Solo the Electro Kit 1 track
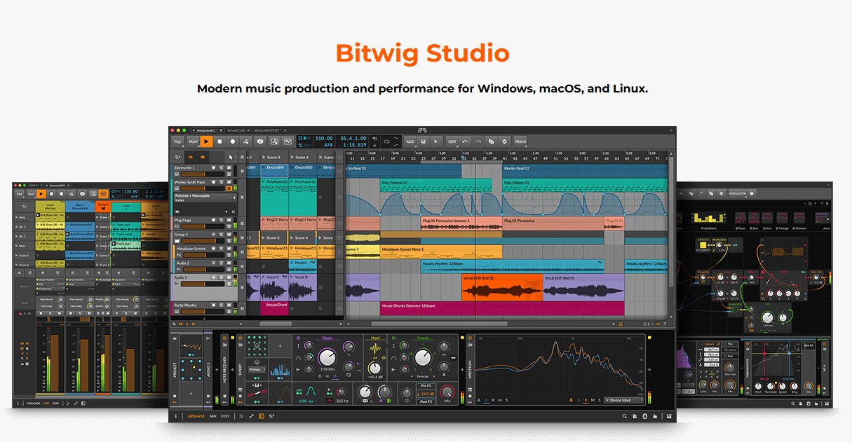The image size is (852, 442). click(x=222, y=167)
